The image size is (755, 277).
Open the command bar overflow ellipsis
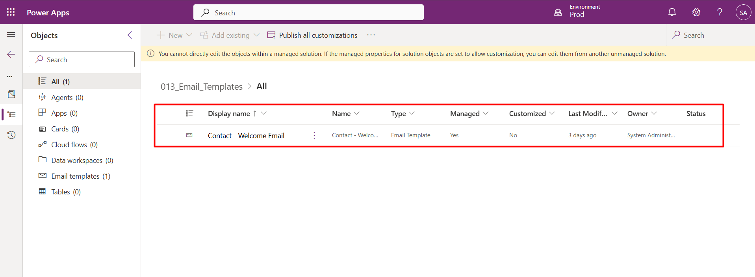coord(371,35)
